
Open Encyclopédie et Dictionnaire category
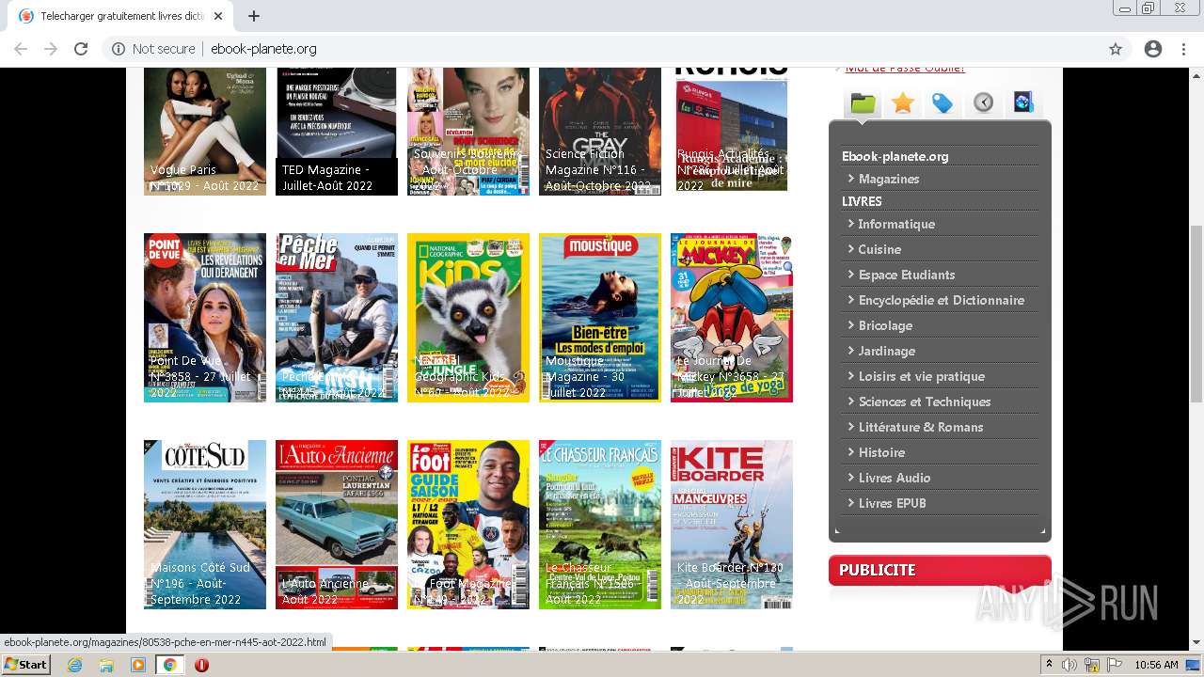pos(941,300)
